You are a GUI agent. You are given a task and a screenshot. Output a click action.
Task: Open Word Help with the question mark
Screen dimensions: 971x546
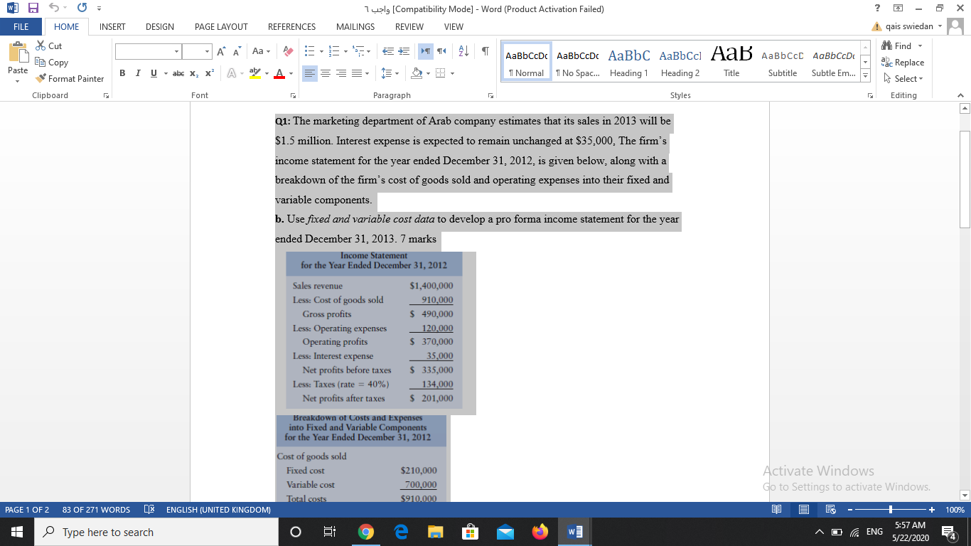click(x=876, y=9)
